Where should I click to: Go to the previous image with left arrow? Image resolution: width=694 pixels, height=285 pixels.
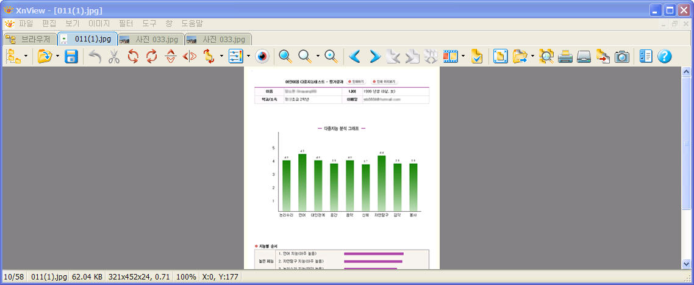[355, 57]
